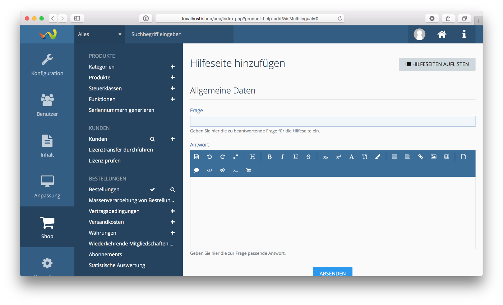Click the insert link icon
Viewport: 503px width, 305px height.
pyautogui.click(x=420, y=157)
